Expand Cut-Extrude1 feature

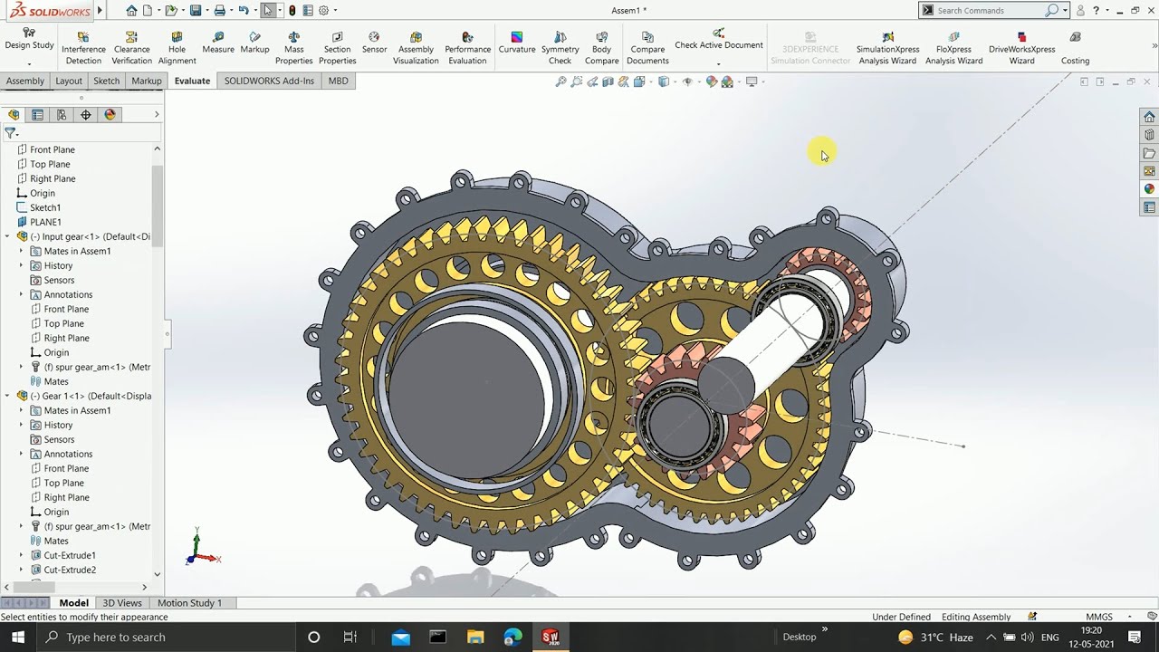point(21,555)
